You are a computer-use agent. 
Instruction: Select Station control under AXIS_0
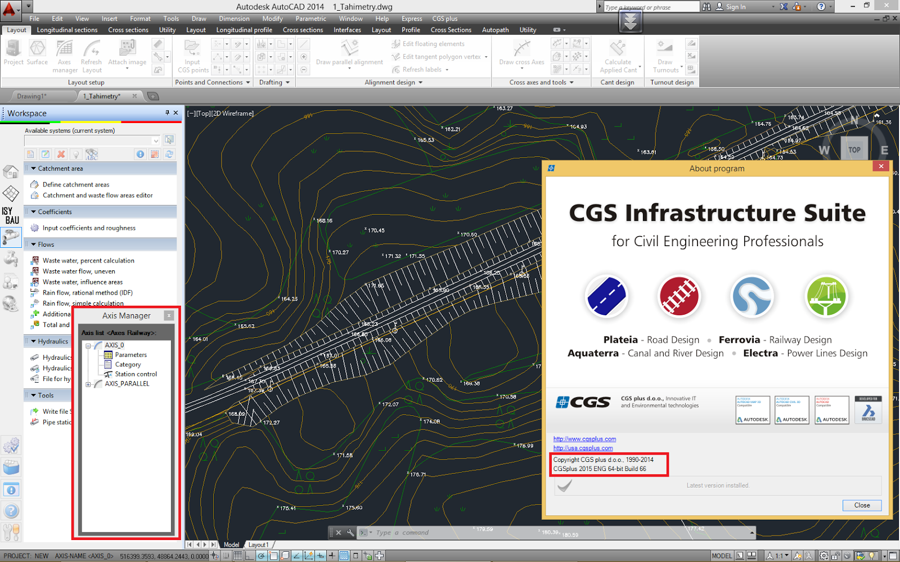(x=136, y=374)
